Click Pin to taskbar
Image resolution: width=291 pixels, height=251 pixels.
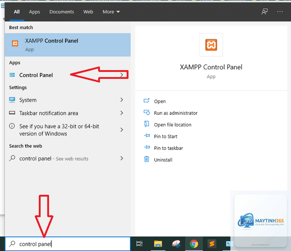click(x=168, y=148)
